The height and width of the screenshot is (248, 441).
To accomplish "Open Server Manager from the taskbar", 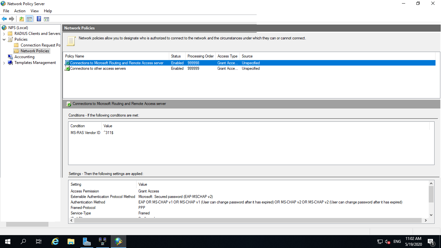I will coord(87,242).
